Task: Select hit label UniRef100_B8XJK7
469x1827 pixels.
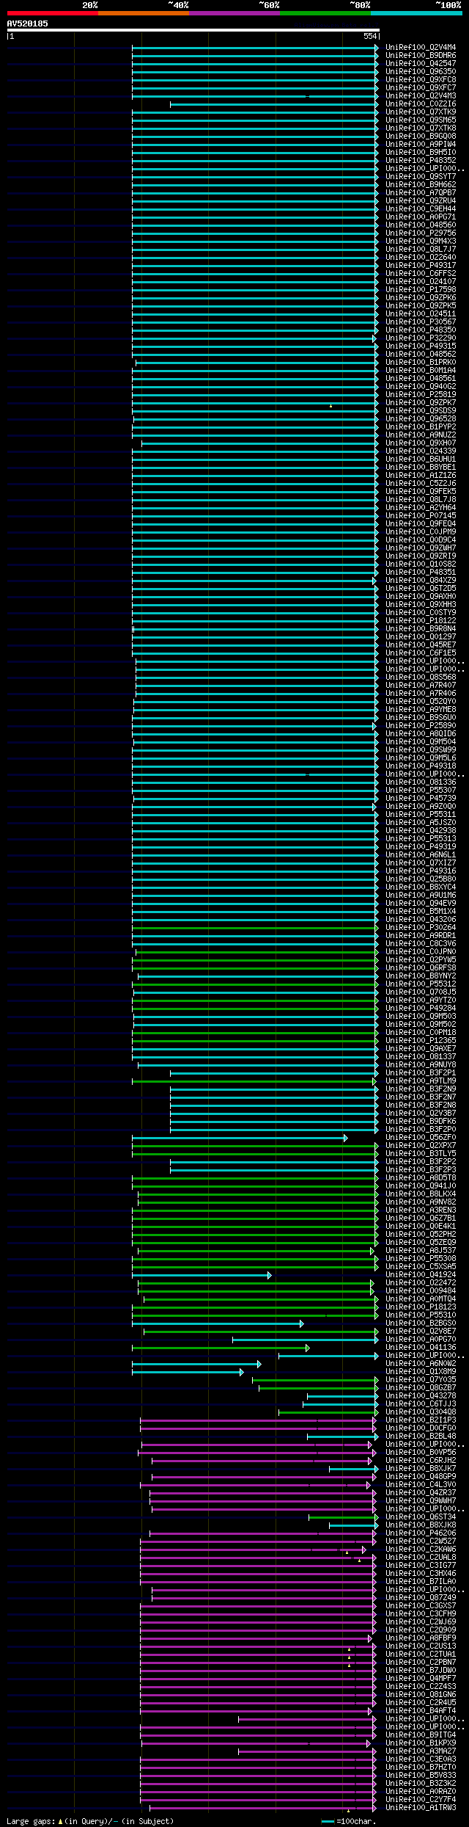Action: click(421, 1469)
